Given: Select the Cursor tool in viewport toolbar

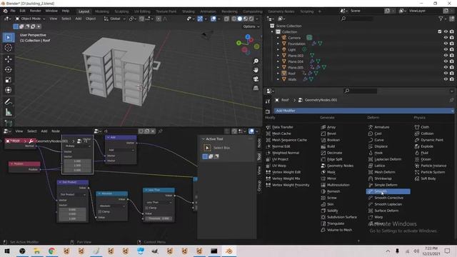Looking at the screenshot, I should pos(8,48).
